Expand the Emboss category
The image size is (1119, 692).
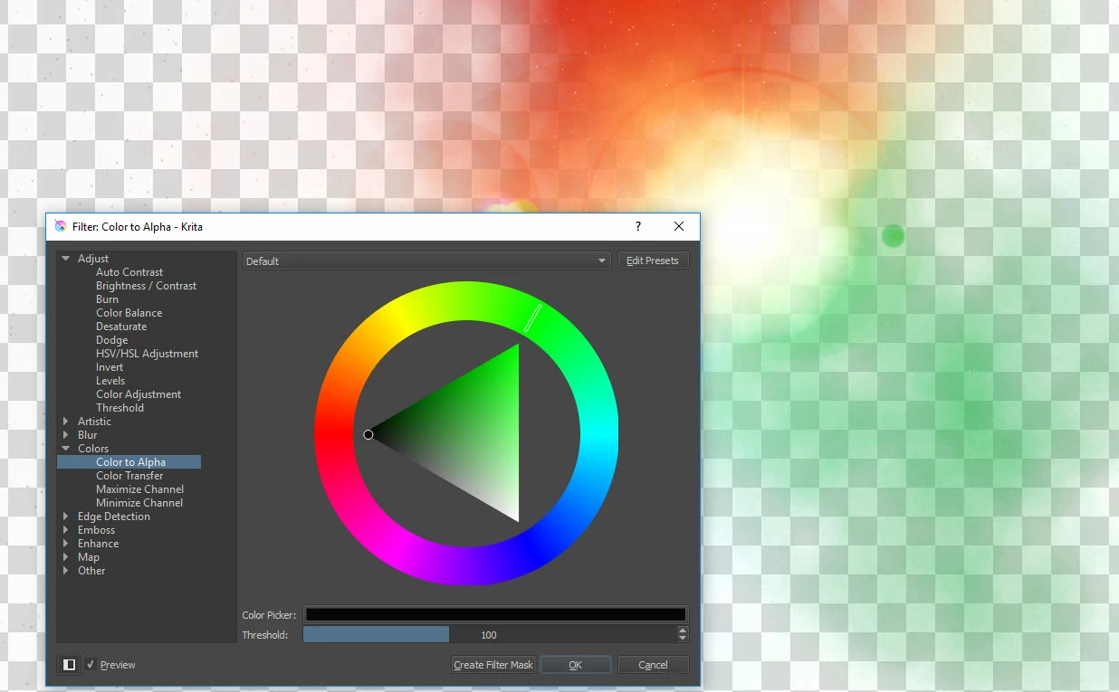[x=65, y=530]
